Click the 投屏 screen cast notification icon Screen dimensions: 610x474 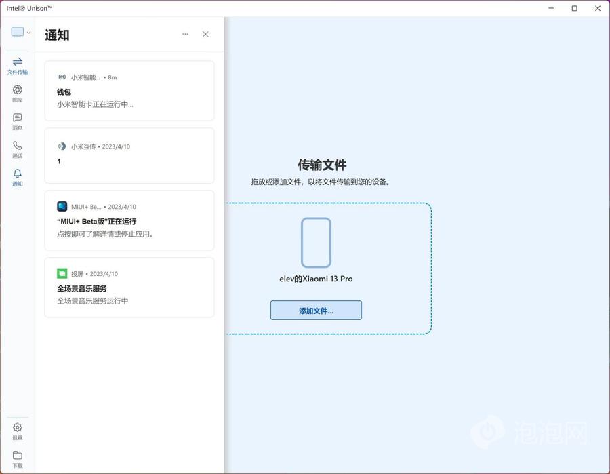point(63,273)
